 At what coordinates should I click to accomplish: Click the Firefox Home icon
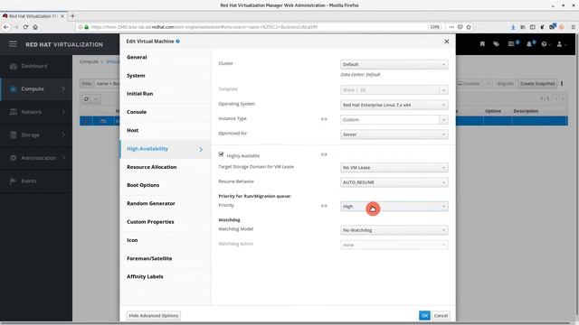click(x=35, y=27)
